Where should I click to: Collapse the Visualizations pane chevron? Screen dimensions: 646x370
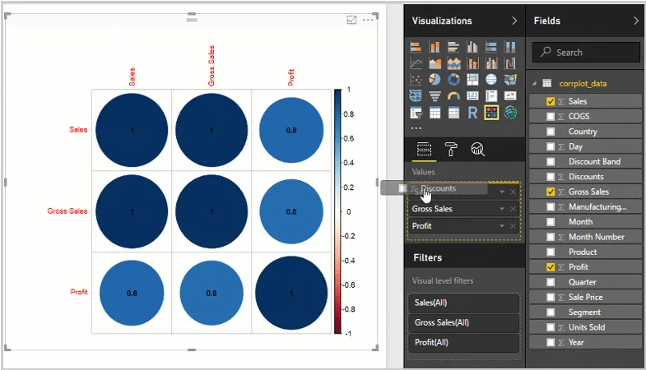[514, 21]
